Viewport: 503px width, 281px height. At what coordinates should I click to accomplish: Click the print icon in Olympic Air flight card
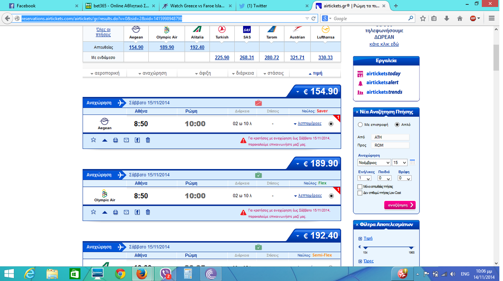pos(116,213)
